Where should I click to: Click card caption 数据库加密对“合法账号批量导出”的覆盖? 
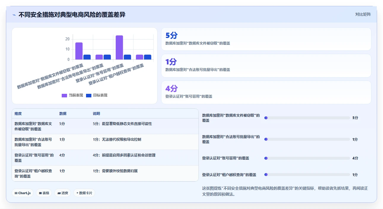coord(198,70)
